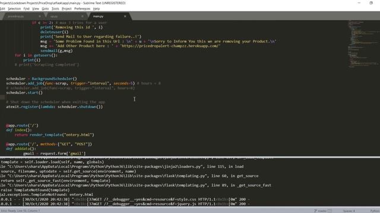Open the Help menu

tap(96, 9)
